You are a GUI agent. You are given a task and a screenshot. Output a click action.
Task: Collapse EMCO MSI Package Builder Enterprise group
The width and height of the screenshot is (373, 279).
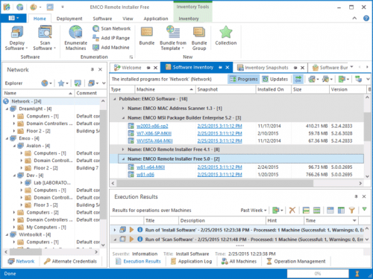(123, 118)
